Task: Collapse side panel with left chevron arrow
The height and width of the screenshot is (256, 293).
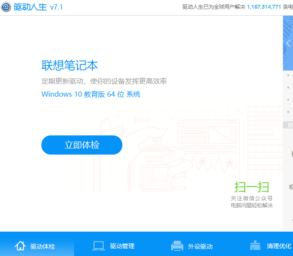Action: click(288, 43)
